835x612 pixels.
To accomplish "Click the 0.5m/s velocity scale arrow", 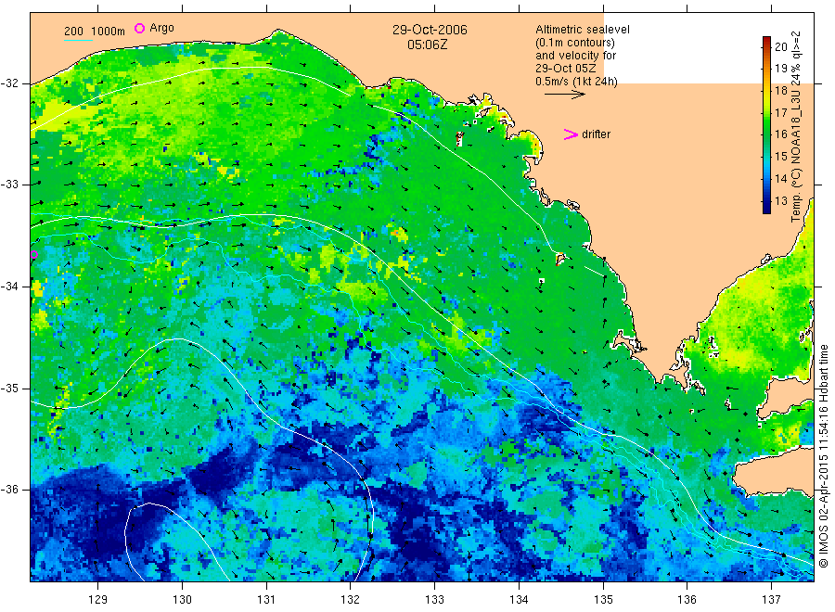I will 564,95.
